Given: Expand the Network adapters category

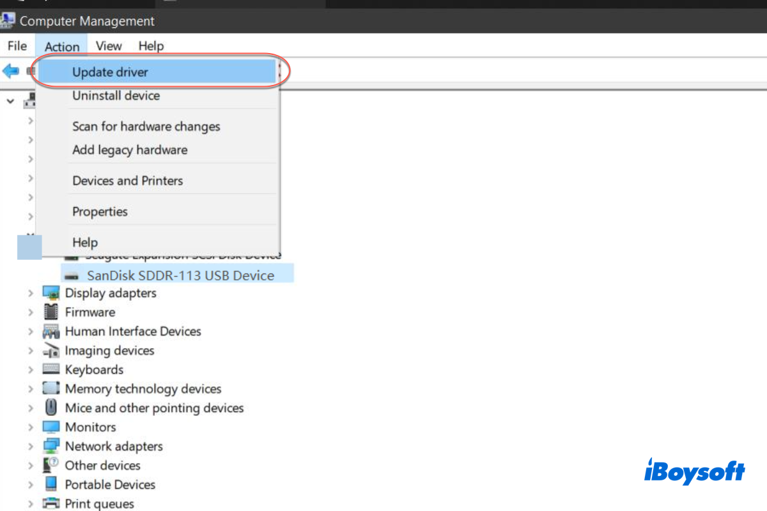Looking at the screenshot, I should tap(30, 446).
